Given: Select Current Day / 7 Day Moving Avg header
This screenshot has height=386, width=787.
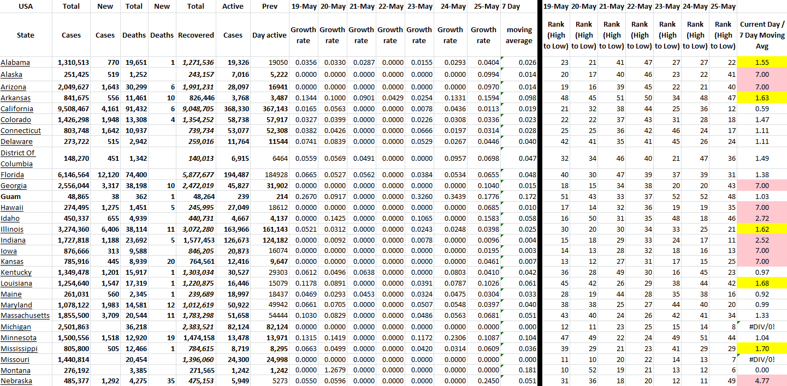Looking at the screenshot, I should 762,35.
